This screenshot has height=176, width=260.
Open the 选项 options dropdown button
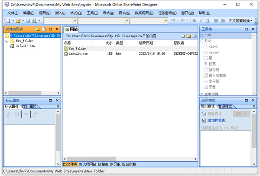pyautogui.click(x=241, y=114)
